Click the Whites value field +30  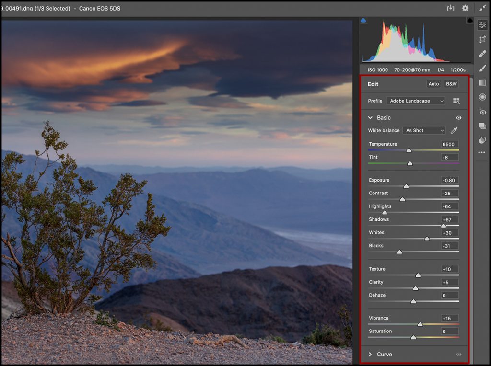(450, 233)
